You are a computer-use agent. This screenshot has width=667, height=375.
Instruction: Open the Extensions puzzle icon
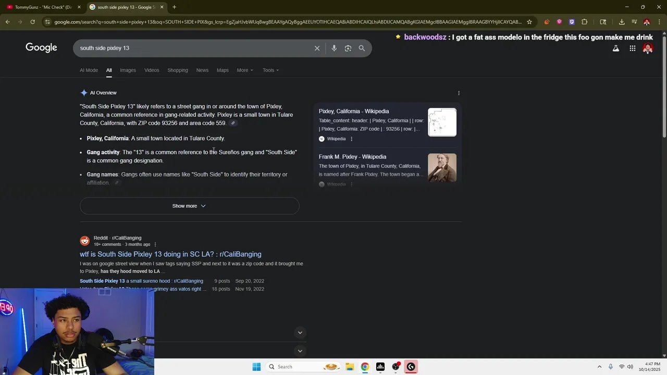pyautogui.click(x=584, y=22)
